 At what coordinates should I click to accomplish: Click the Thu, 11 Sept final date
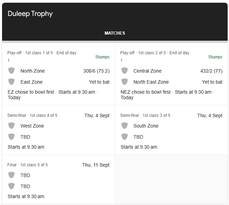pos(96,165)
